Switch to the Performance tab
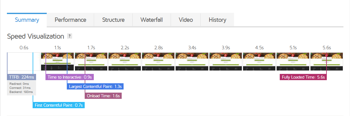This screenshot has width=350, height=116. click(x=70, y=20)
